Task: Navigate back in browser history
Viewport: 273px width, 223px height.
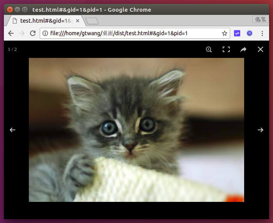Action: pos(11,34)
